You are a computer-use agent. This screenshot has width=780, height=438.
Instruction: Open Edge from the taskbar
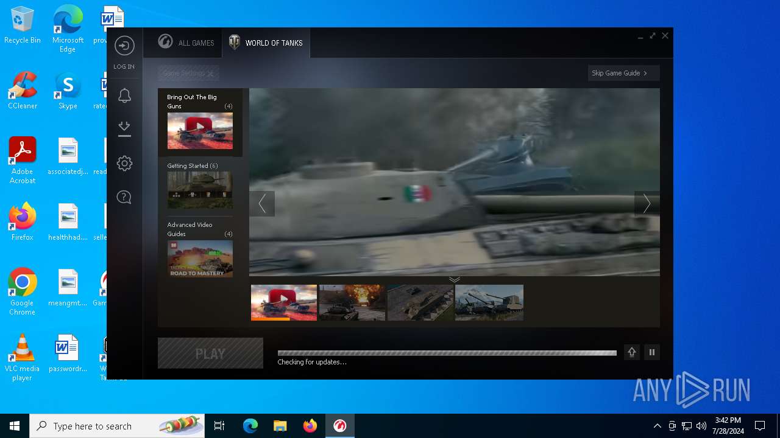point(250,426)
